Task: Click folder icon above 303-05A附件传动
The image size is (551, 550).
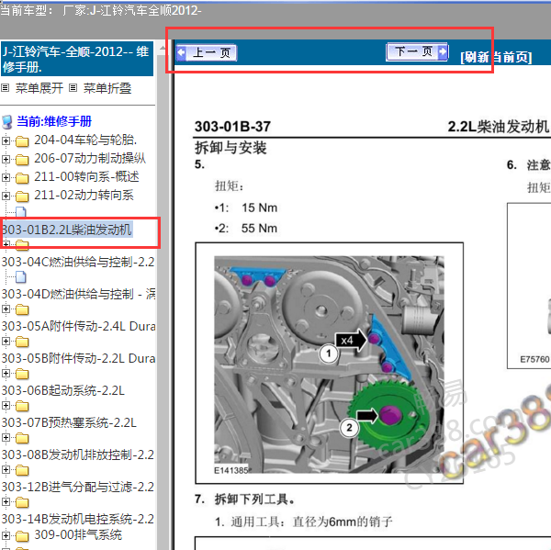Action: pyautogui.click(x=22, y=309)
